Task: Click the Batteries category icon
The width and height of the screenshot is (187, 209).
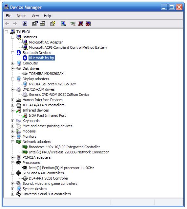Action: pyautogui.click(x=19, y=37)
